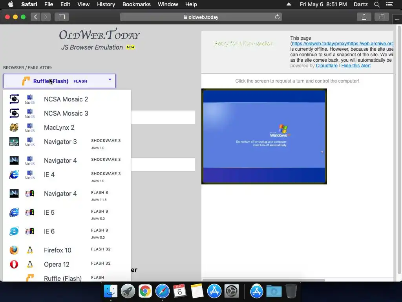
Task: Open the Downloads folder in Dock
Action: coord(274,291)
